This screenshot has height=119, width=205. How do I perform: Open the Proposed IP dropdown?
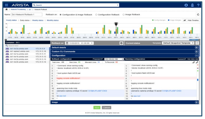(x=114, y=59)
